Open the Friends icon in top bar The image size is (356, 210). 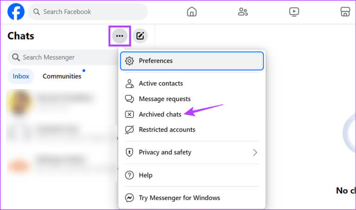point(243,12)
